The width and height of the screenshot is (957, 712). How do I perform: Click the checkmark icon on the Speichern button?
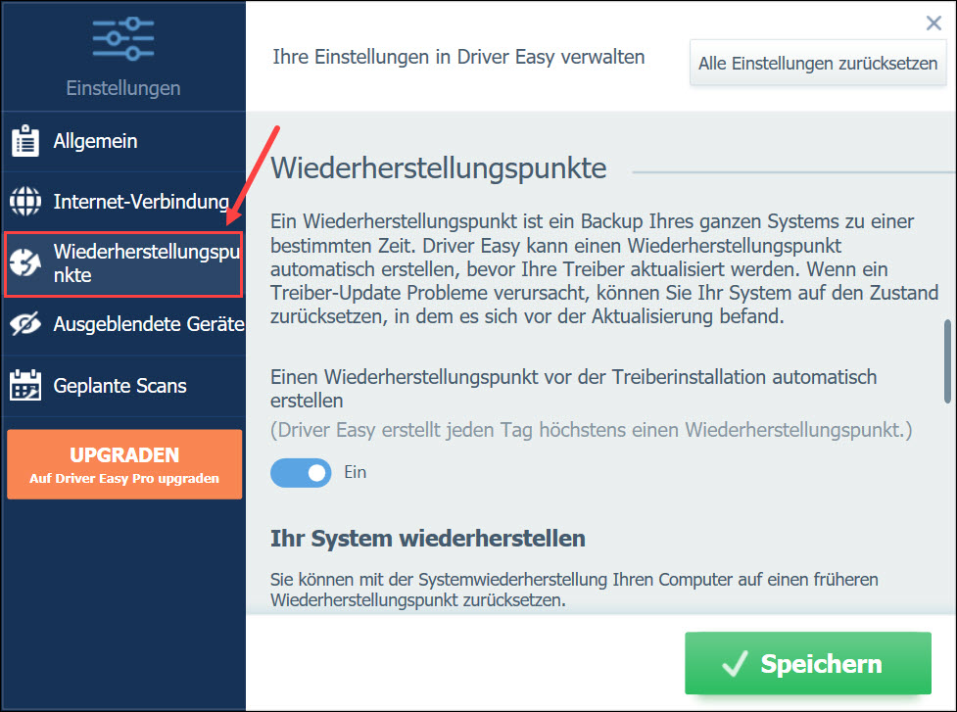tap(734, 665)
